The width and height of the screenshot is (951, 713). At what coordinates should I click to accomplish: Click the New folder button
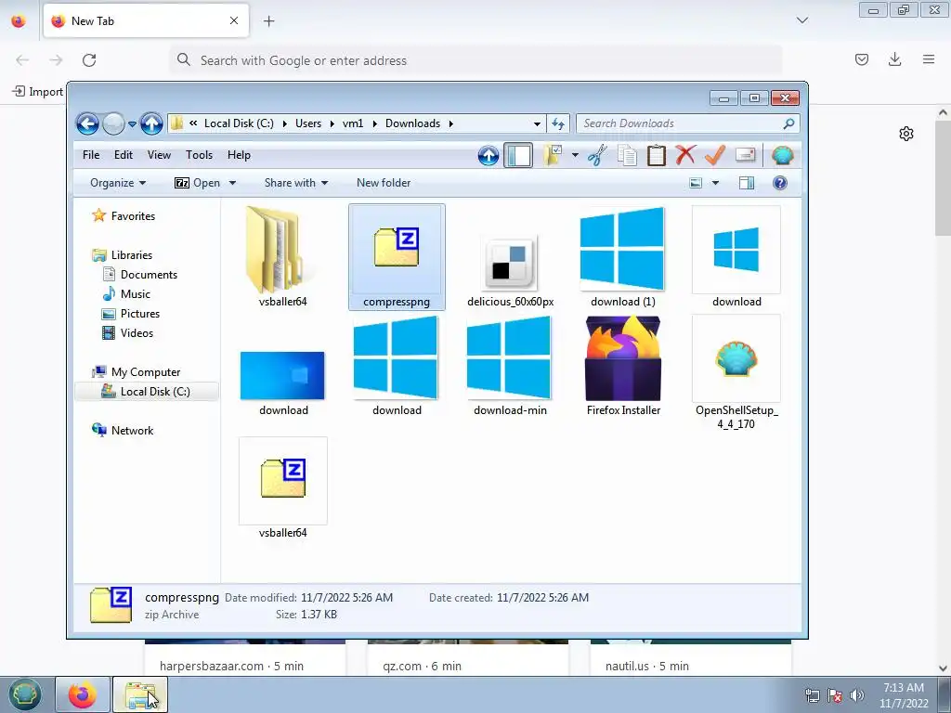[384, 183]
